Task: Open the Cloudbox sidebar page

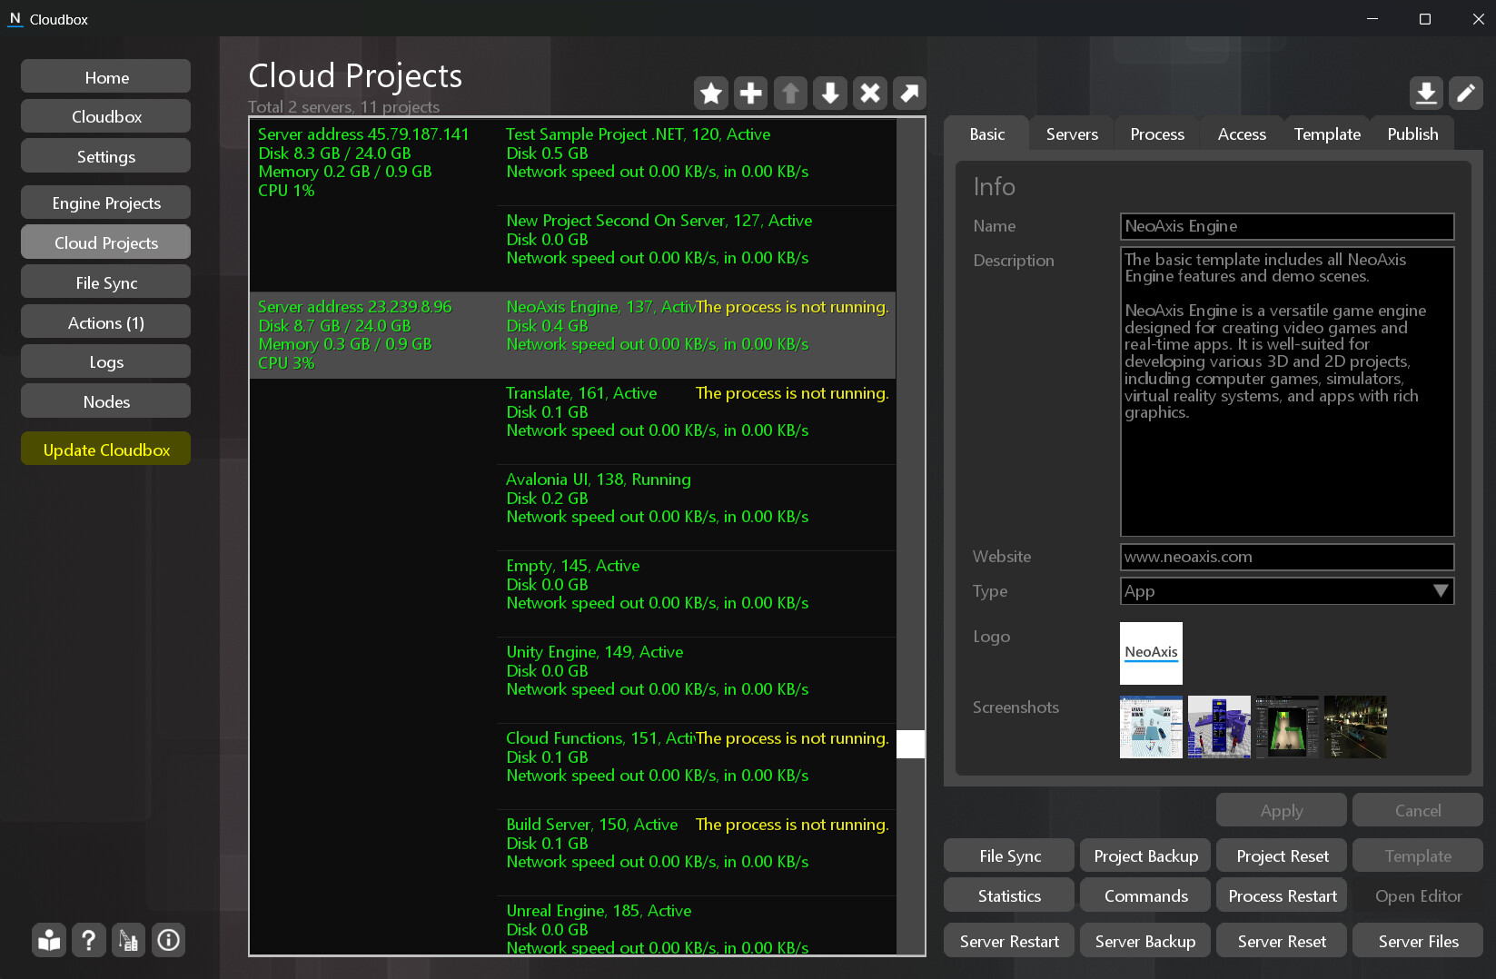Action: tap(106, 116)
